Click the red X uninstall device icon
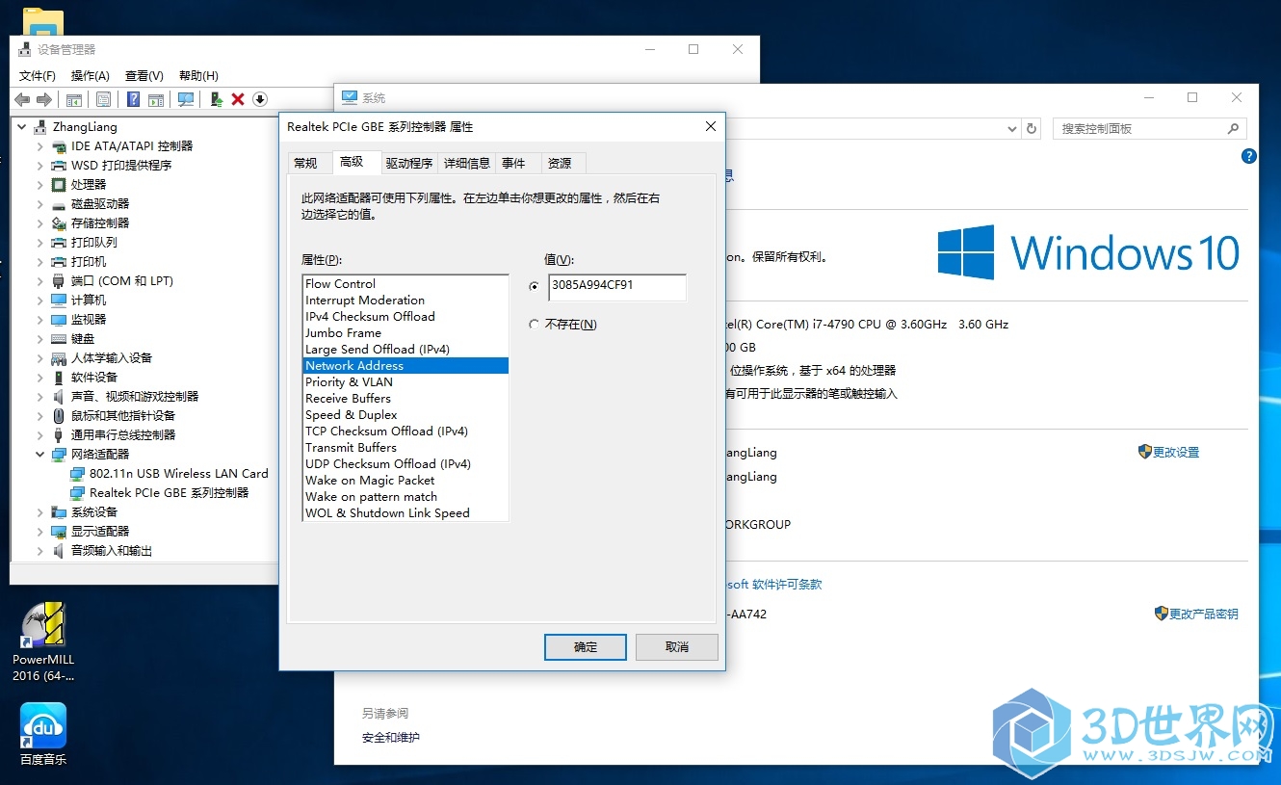The width and height of the screenshot is (1281, 785). pos(238,99)
